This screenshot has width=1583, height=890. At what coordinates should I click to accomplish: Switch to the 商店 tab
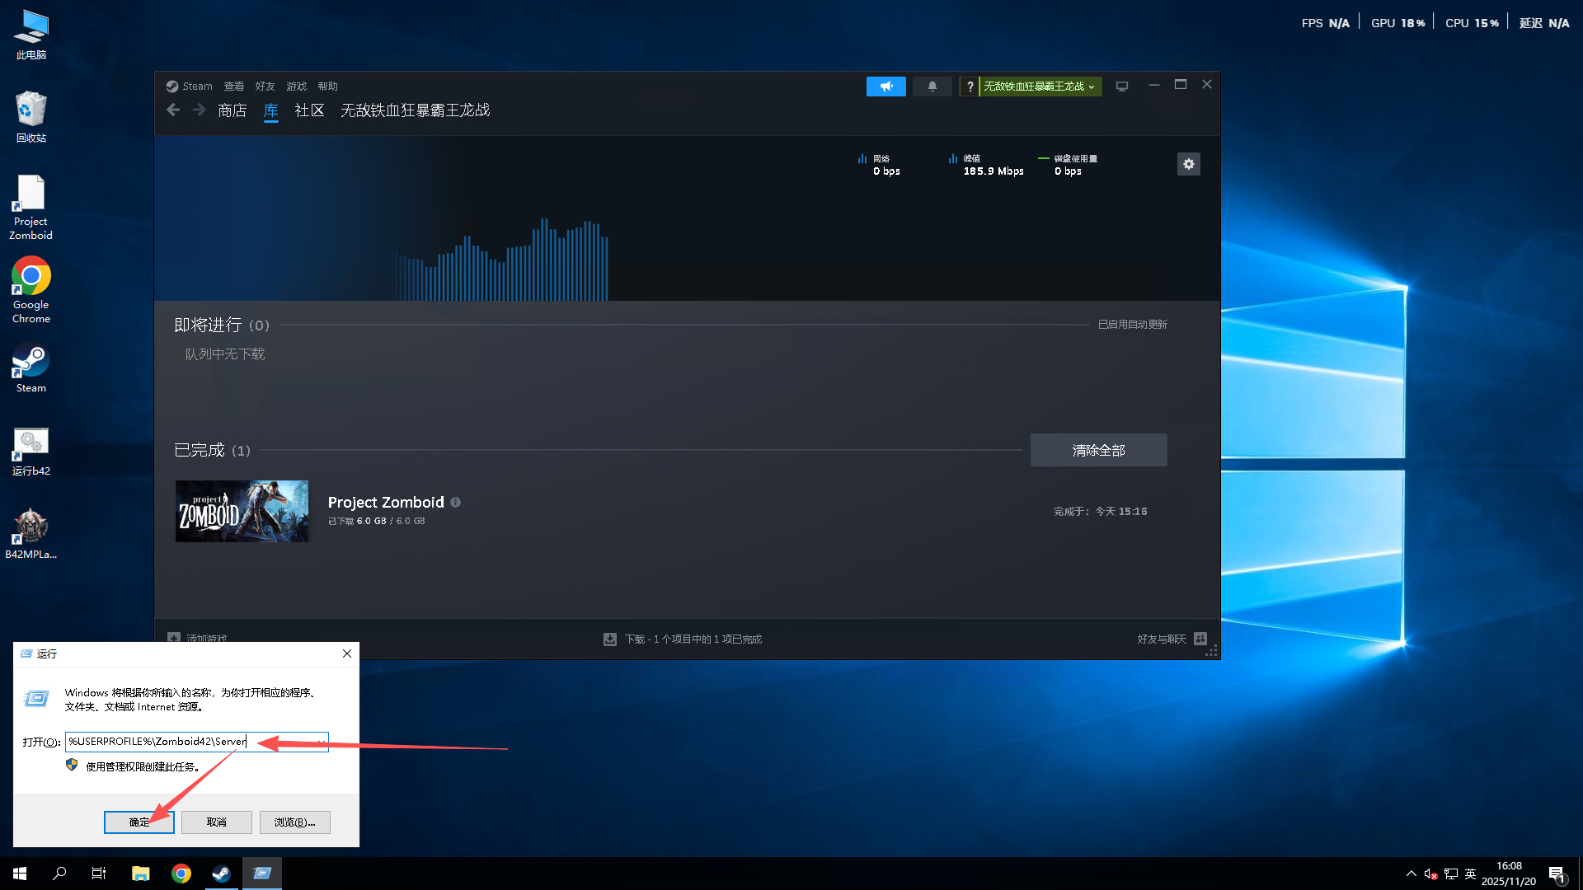(232, 110)
